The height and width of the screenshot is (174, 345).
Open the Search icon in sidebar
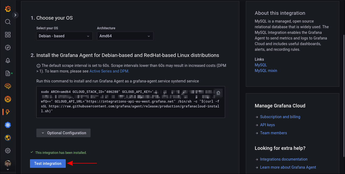[x=8, y=22]
